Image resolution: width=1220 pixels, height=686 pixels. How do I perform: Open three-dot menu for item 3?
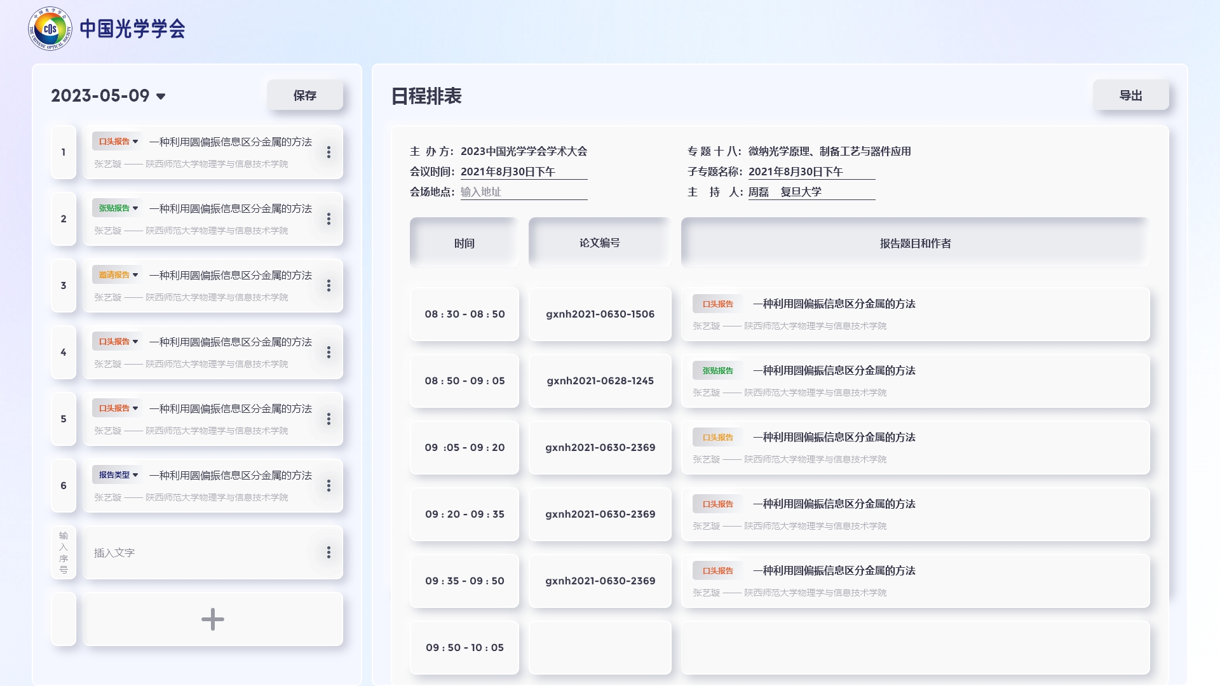329,286
